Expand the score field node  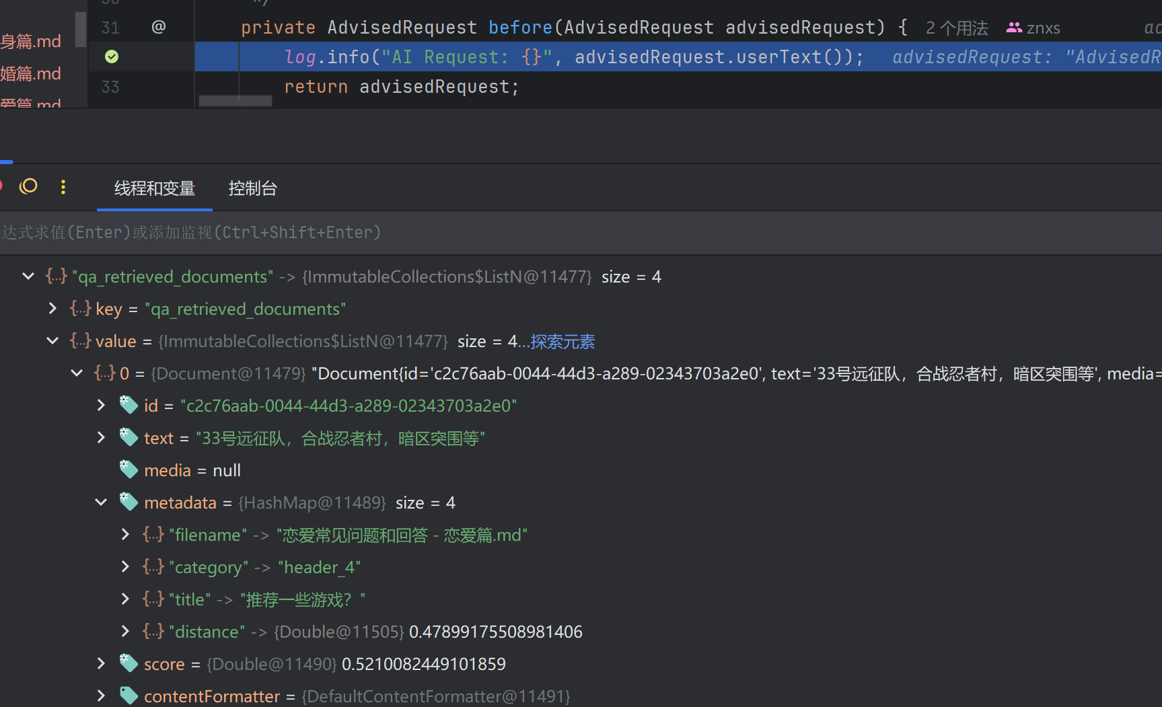coord(101,663)
